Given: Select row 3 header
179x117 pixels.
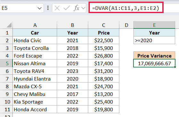Looking at the screenshot, I should (6, 48).
